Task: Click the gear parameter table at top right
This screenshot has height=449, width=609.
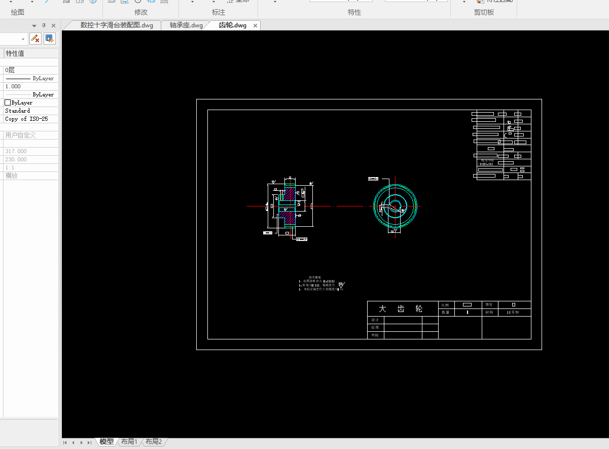Action: tap(502, 145)
